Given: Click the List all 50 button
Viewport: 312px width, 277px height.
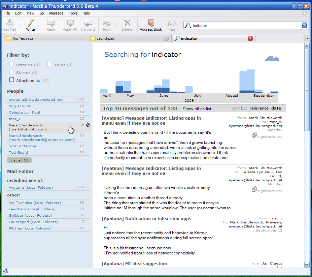Looking at the screenshot, I should click(20, 160).
